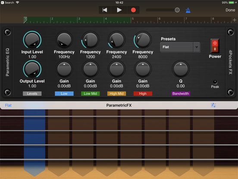Image resolution: width=238 pixels, height=179 pixels.
Task: Tap the Wi-Fi status icon
Action: click(17, 3)
